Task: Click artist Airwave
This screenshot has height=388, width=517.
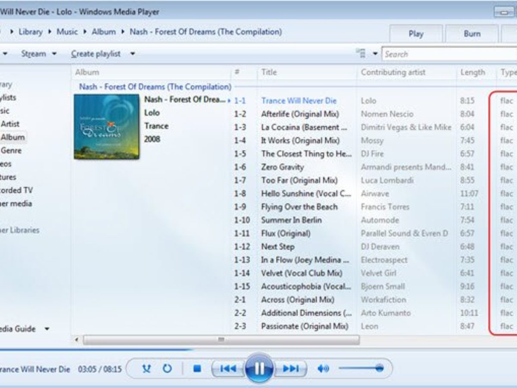Action: click(x=375, y=194)
